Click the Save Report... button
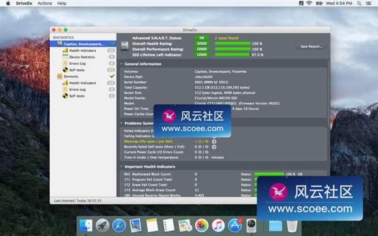The image size is (378, 236). [x=311, y=47]
